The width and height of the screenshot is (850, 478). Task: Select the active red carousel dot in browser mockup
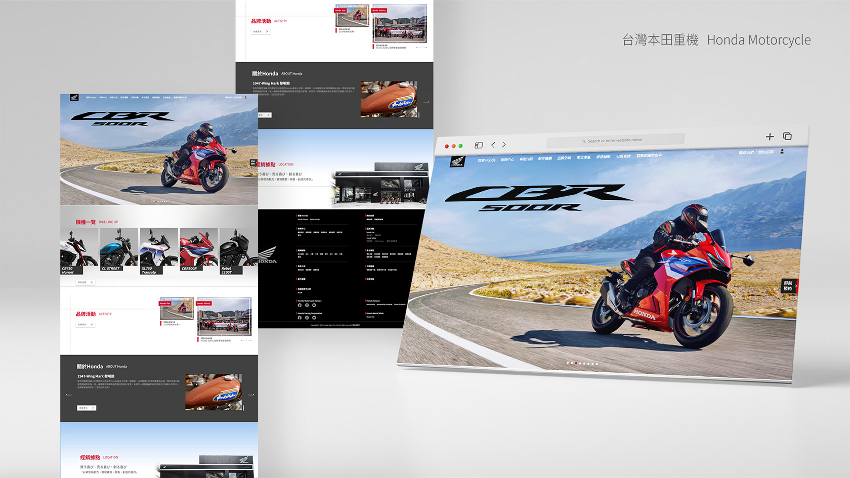coord(576,363)
